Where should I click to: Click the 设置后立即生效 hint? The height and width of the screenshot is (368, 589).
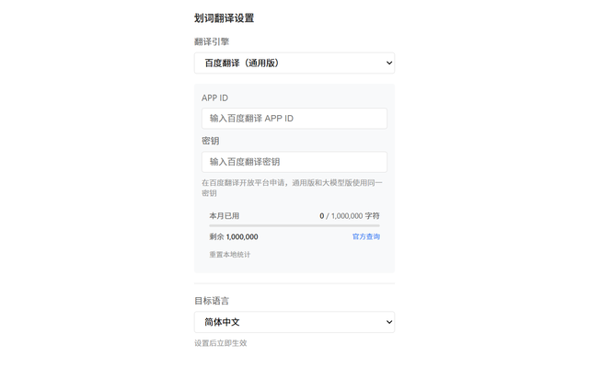coord(221,343)
